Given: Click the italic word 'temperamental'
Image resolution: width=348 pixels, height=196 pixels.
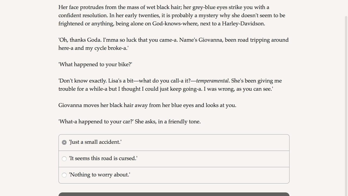Looking at the screenshot, I should point(212,81).
